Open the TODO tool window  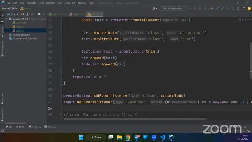[x=20, y=127]
